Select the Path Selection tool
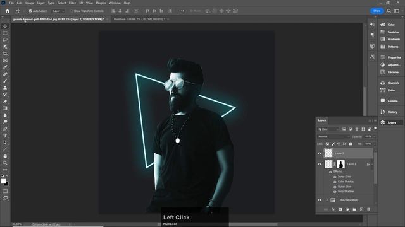 click(x=5, y=143)
